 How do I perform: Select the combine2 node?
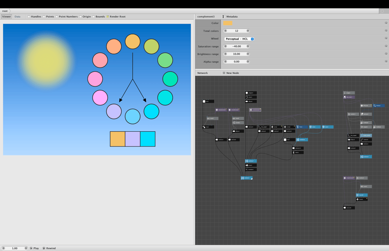tap(251, 161)
